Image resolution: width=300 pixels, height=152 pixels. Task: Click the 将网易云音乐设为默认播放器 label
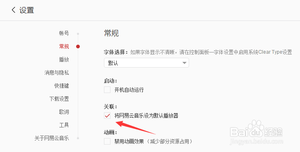(x=147, y=116)
